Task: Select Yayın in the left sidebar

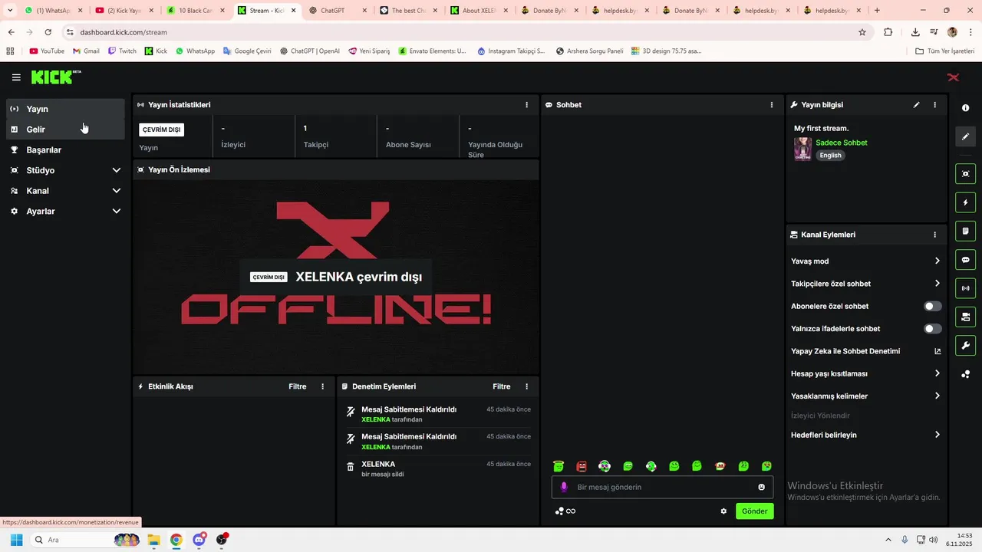Action: click(x=65, y=109)
